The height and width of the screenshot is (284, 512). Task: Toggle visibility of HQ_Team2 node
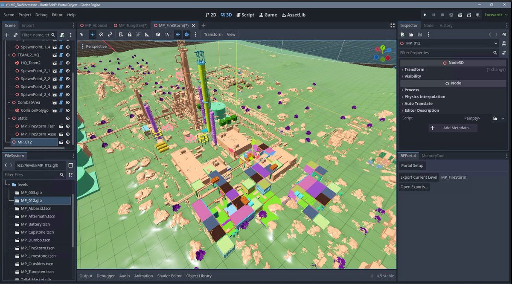pyautogui.click(x=67, y=63)
